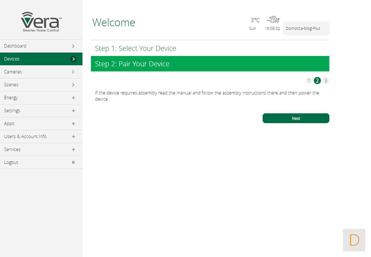Click the Dashboard chevron icon

click(73, 46)
